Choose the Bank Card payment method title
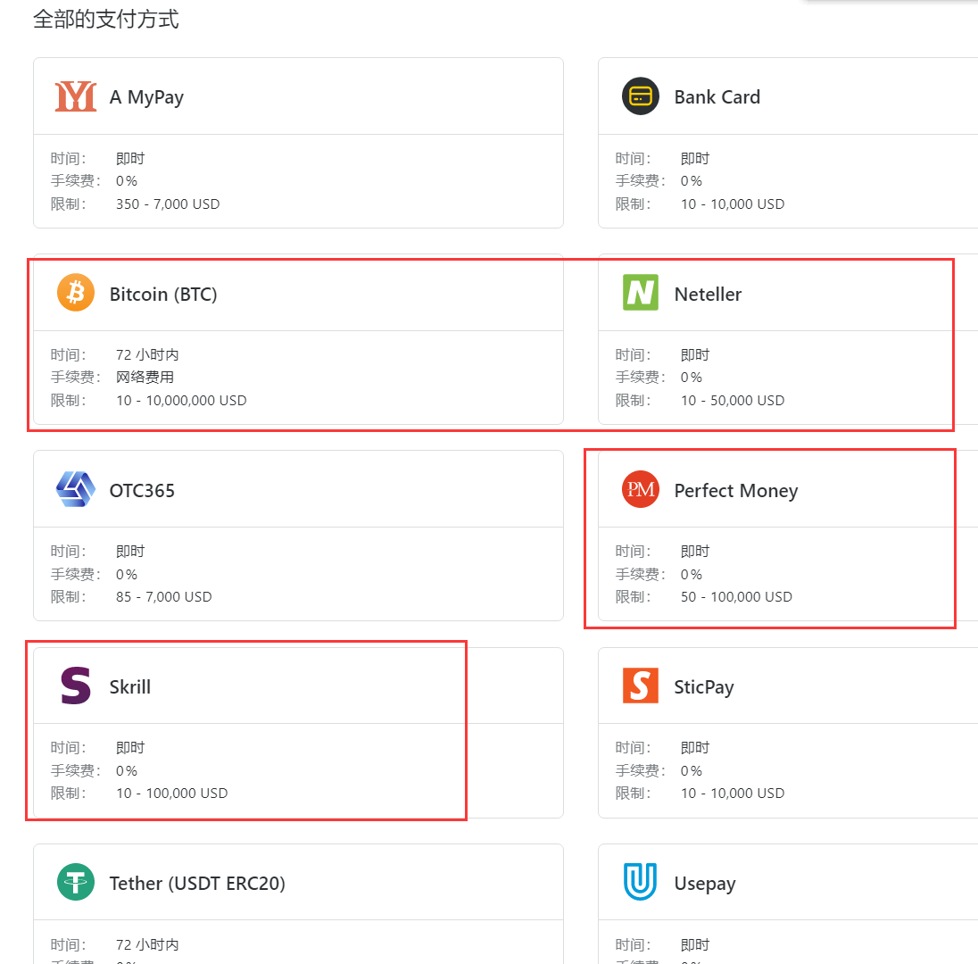 (x=717, y=97)
